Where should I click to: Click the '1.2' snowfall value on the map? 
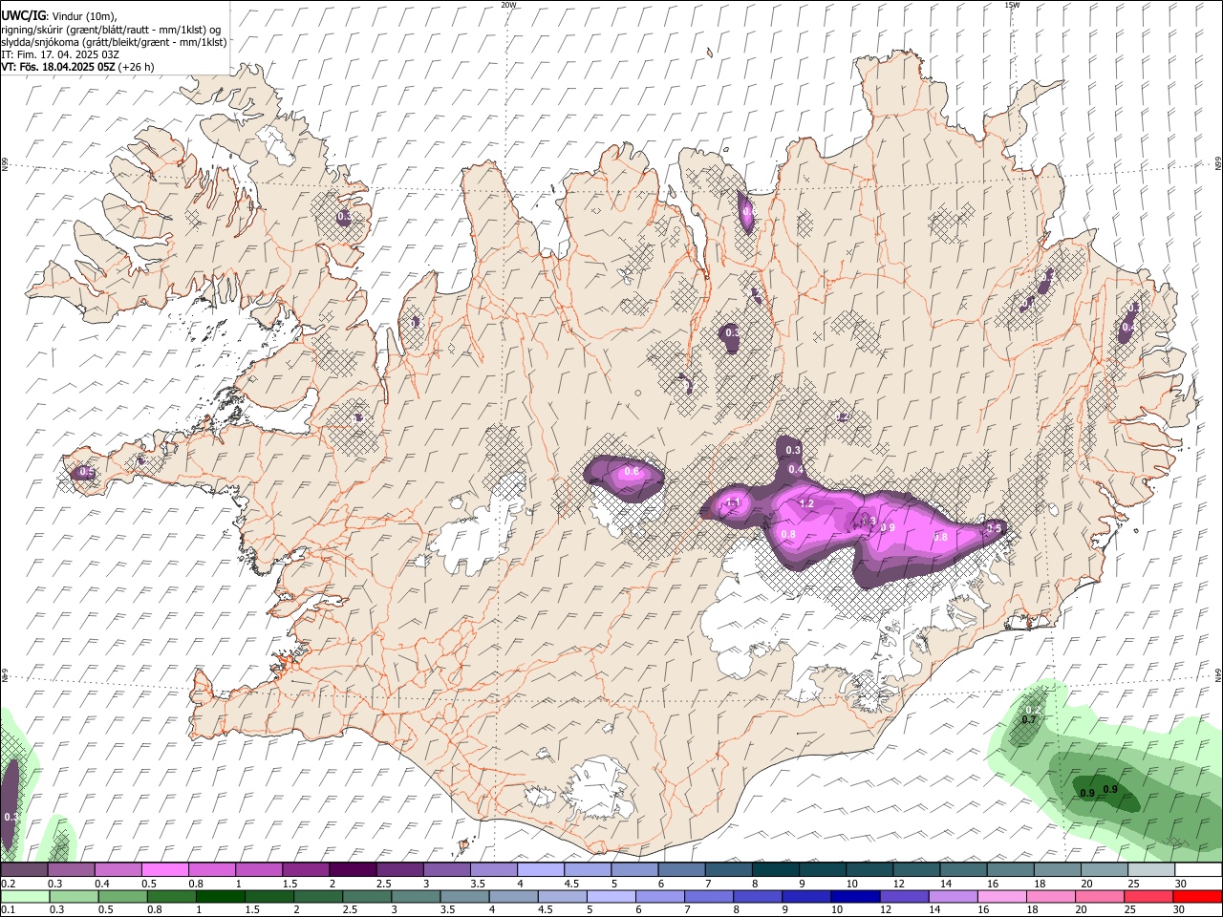(x=805, y=503)
